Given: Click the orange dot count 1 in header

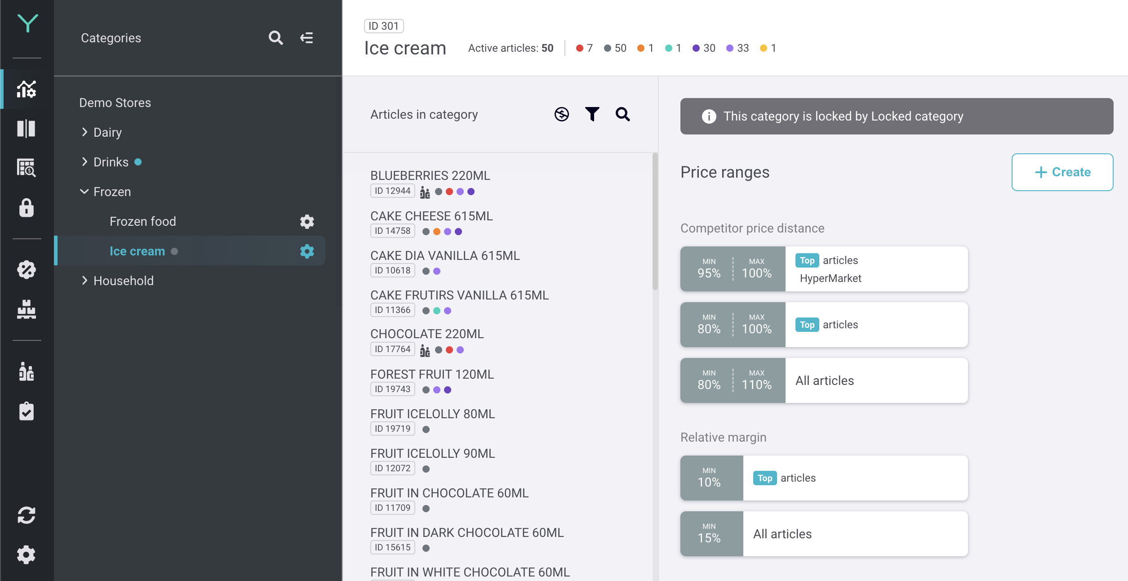Looking at the screenshot, I should tap(645, 48).
